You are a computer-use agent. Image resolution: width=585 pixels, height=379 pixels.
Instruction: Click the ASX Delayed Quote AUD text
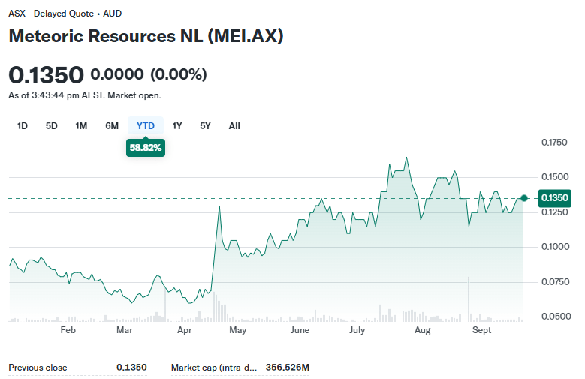click(x=65, y=14)
